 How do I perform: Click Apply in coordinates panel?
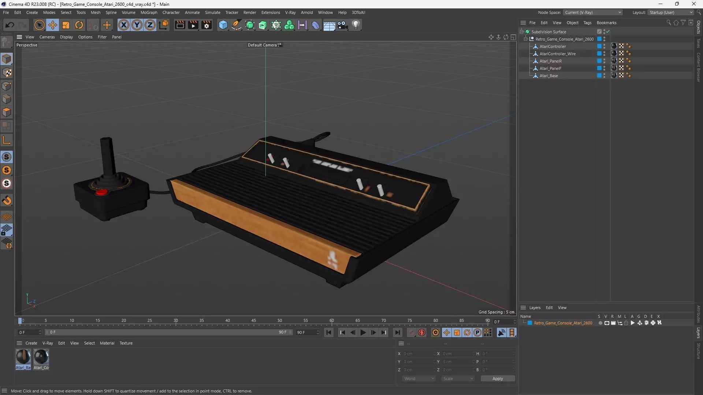click(498, 379)
